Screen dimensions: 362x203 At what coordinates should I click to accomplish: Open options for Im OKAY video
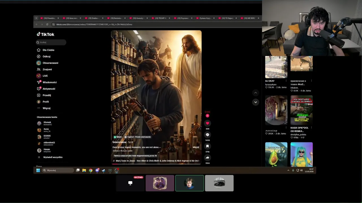pos(286,81)
